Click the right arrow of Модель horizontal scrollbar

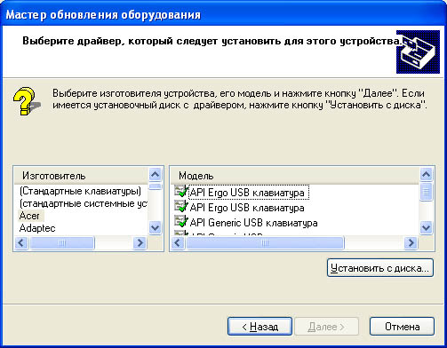coord(411,243)
